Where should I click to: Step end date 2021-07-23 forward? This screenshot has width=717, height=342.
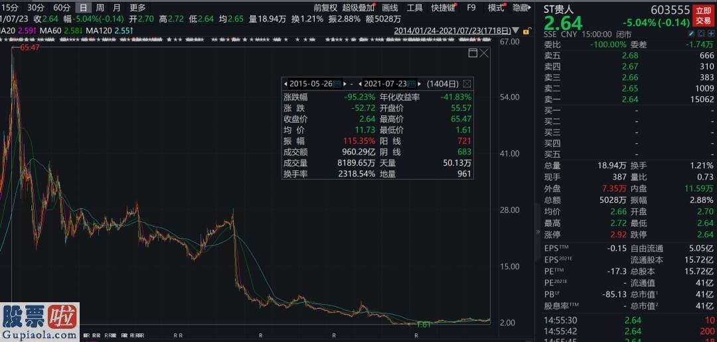(x=419, y=84)
